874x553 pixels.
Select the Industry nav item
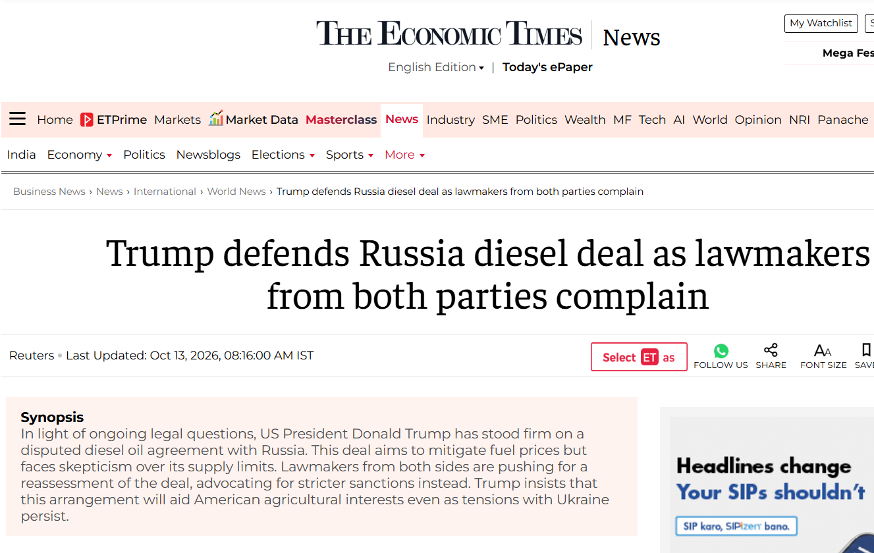(451, 120)
